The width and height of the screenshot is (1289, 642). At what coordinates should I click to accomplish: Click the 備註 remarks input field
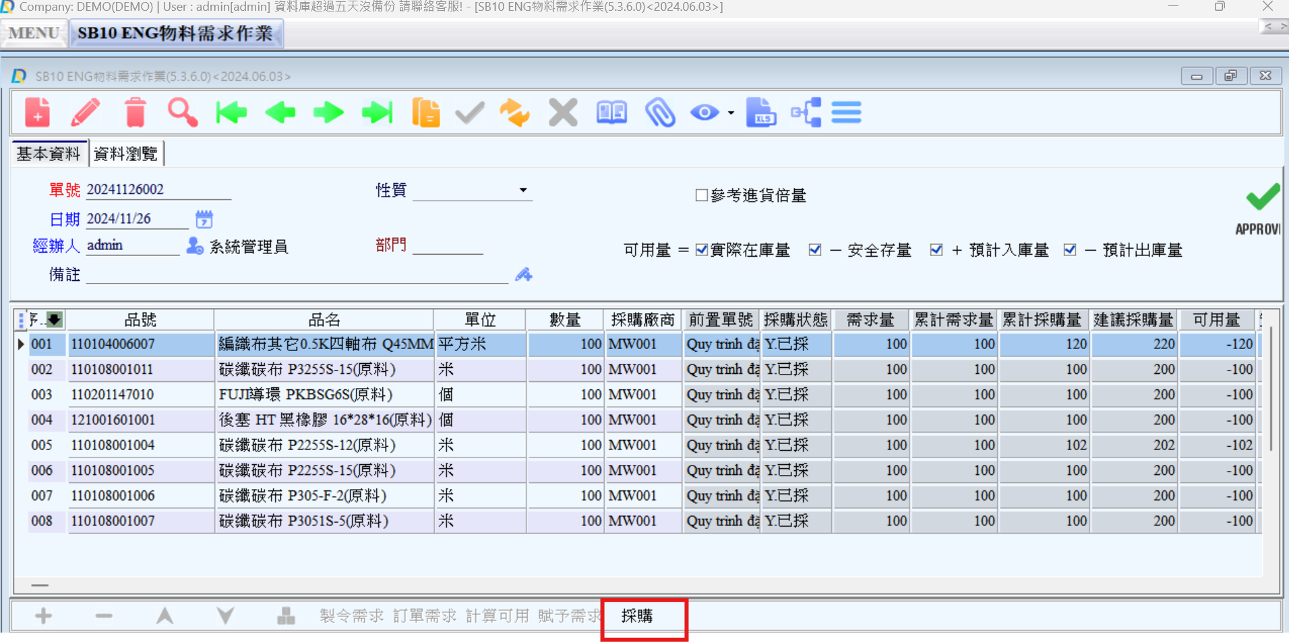point(297,275)
